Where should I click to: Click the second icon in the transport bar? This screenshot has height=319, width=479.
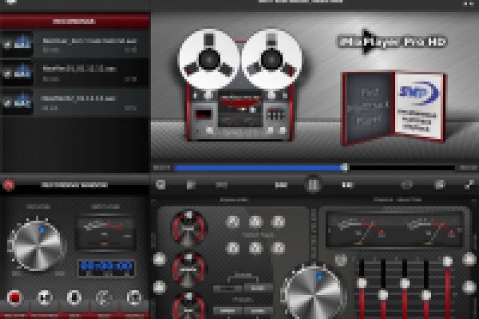[x=191, y=184]
